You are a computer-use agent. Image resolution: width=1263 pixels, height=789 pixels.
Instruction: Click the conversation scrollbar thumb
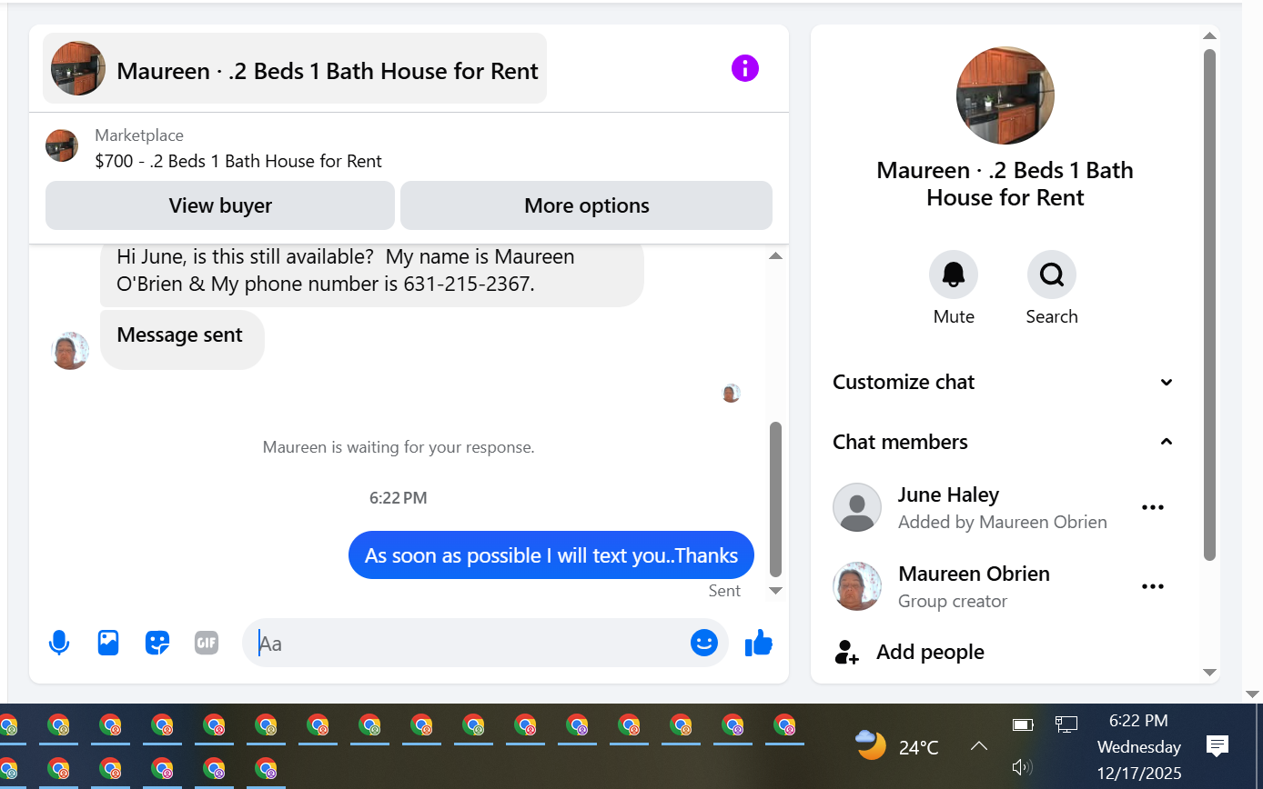click(x=775, y=499)
